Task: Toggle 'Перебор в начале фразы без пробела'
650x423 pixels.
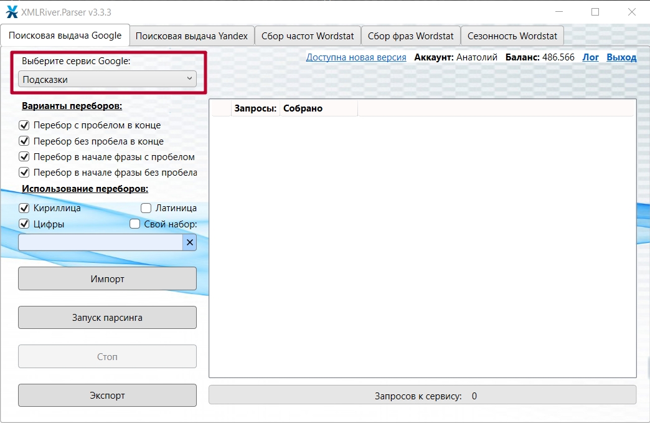Action: 25,173
